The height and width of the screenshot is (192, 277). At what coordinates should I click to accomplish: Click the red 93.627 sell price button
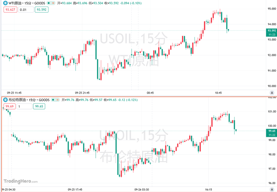coord(10,9)
